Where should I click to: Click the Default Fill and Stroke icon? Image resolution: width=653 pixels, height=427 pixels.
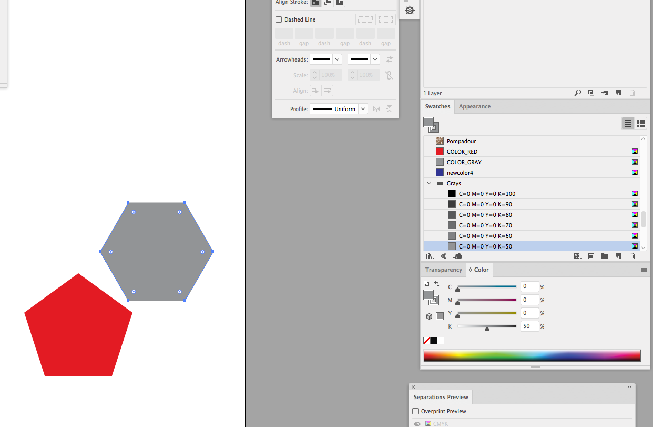pos(426,284)
